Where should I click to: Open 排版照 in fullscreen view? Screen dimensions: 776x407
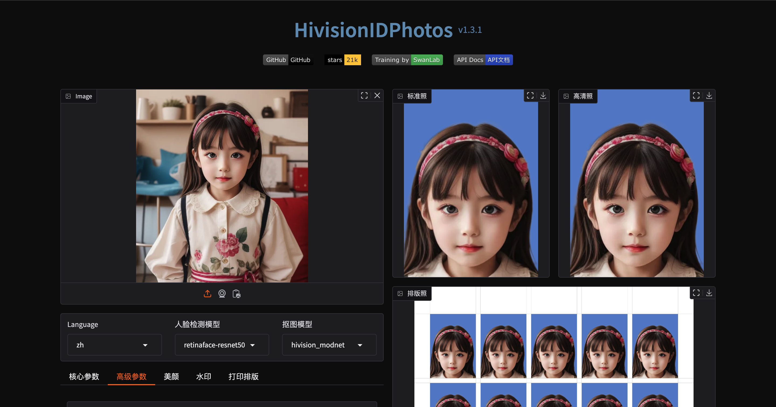pyautogui.click(x=696, y=292)
